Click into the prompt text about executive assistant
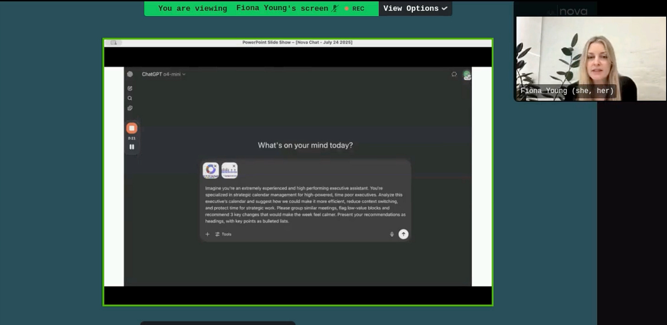This screenshot has height=325, width=667. (305, 204)
